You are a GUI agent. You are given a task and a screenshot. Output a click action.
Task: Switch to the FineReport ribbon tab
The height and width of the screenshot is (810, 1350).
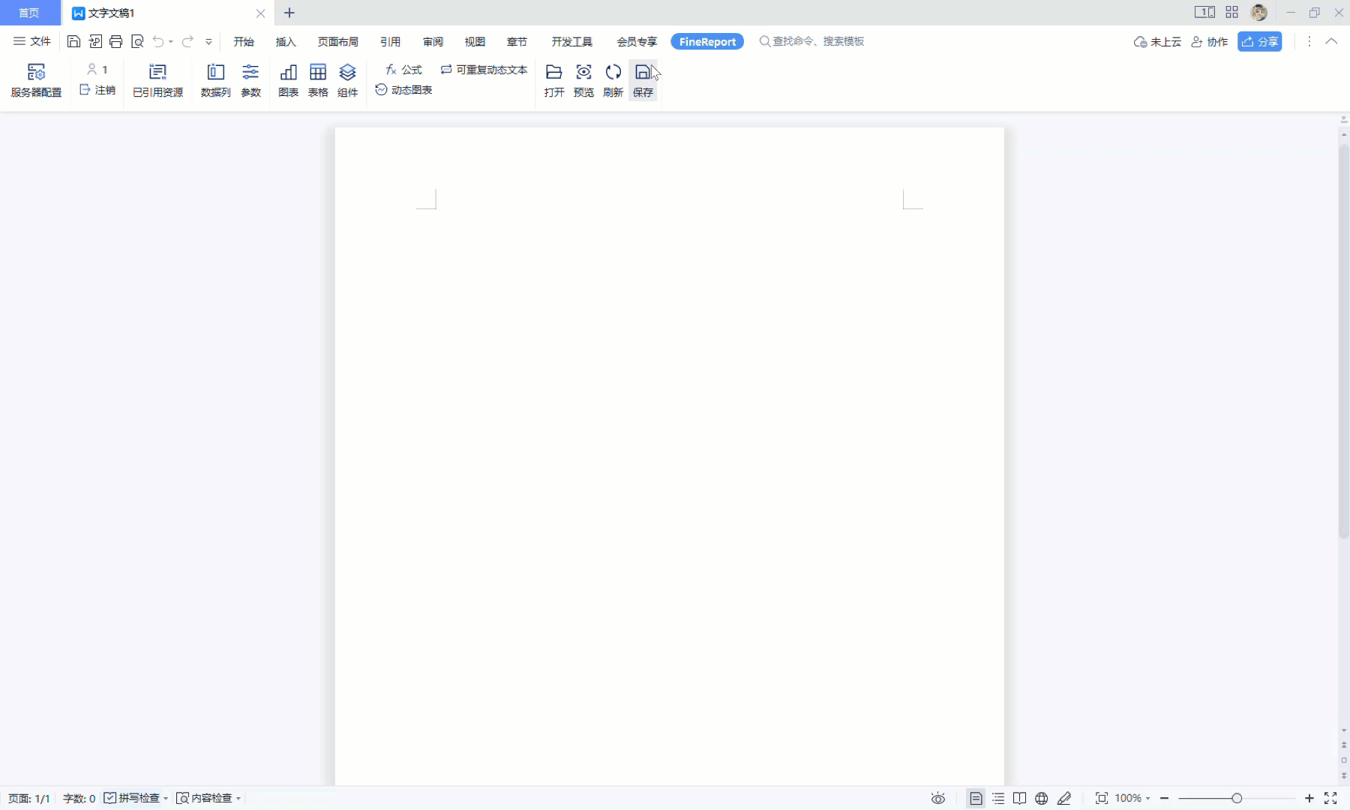(707, 41)
